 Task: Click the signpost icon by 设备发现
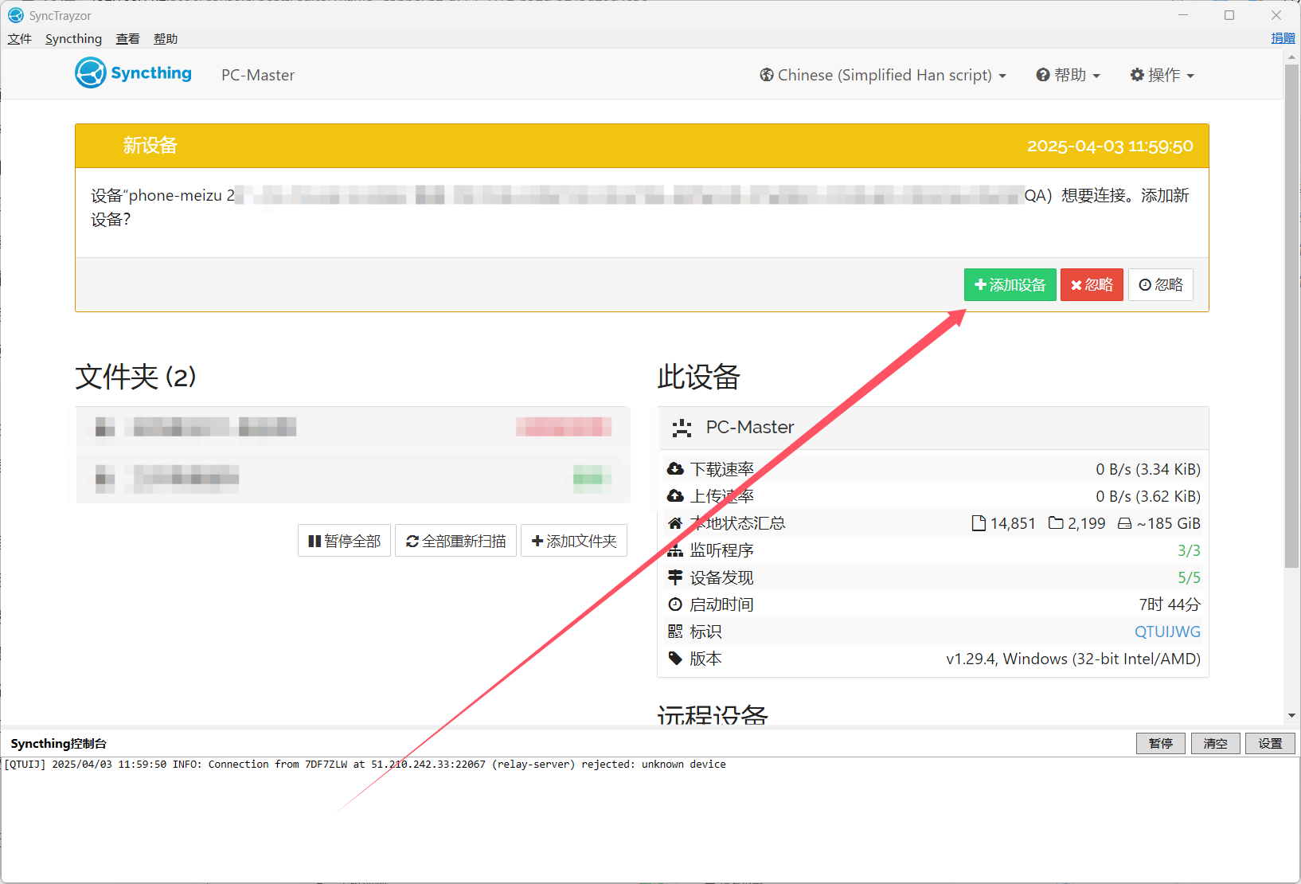(x=675, y=577)
